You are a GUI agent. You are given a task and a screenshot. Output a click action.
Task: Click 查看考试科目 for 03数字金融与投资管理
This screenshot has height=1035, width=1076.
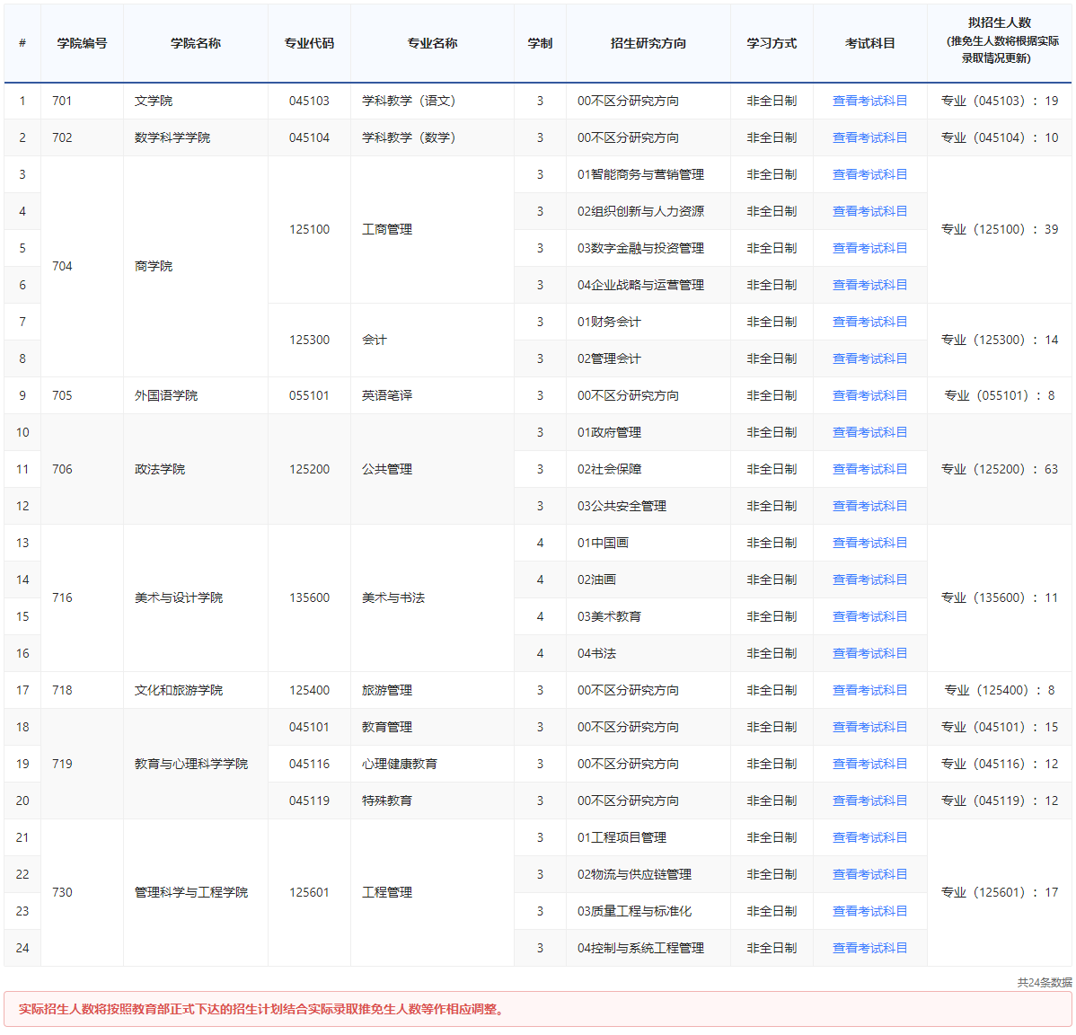pos(869,249)
